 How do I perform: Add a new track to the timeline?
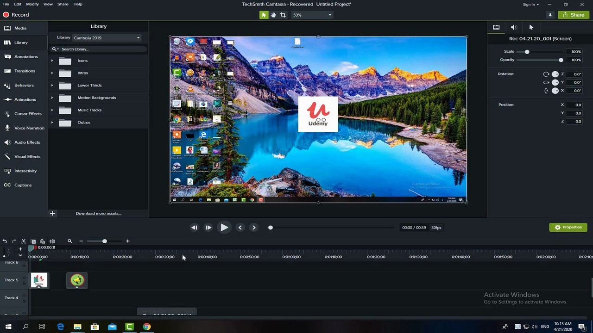click(x=20, y=249)
